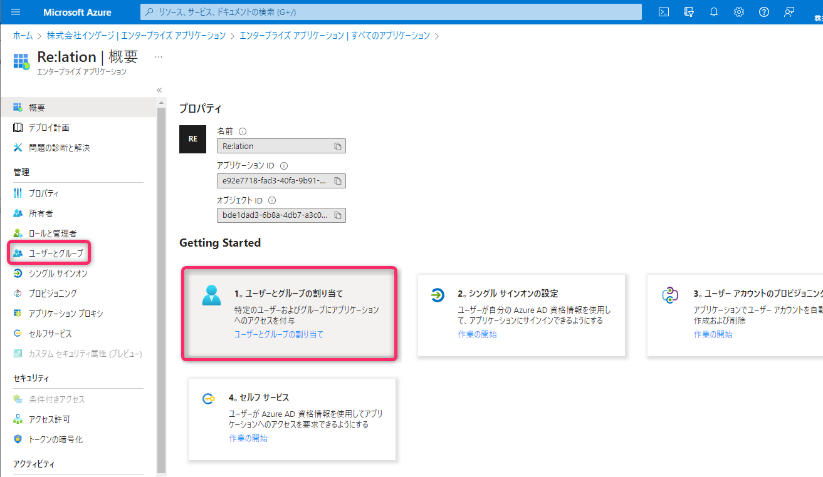
Task: Click the application ID field e92e7718
Action: (281, 181)
